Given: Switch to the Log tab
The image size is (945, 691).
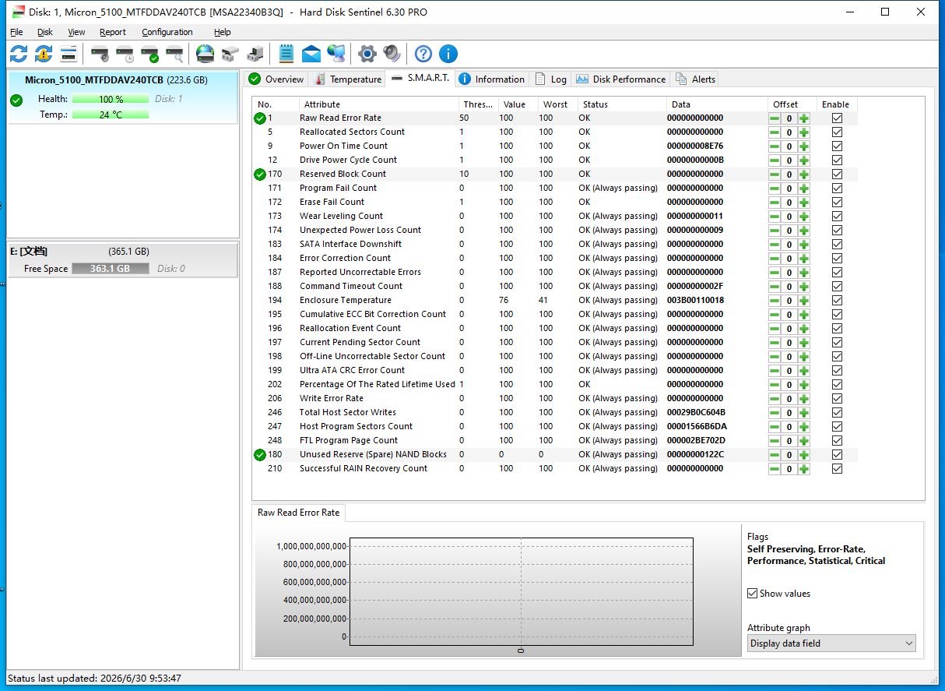Looking at the screenshot, I should pos(551,79).
